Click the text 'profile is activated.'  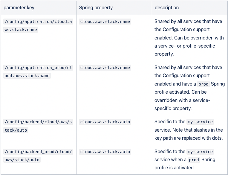175,168
